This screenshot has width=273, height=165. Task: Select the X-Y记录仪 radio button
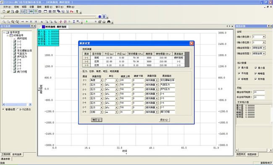(x=17, y=110)
